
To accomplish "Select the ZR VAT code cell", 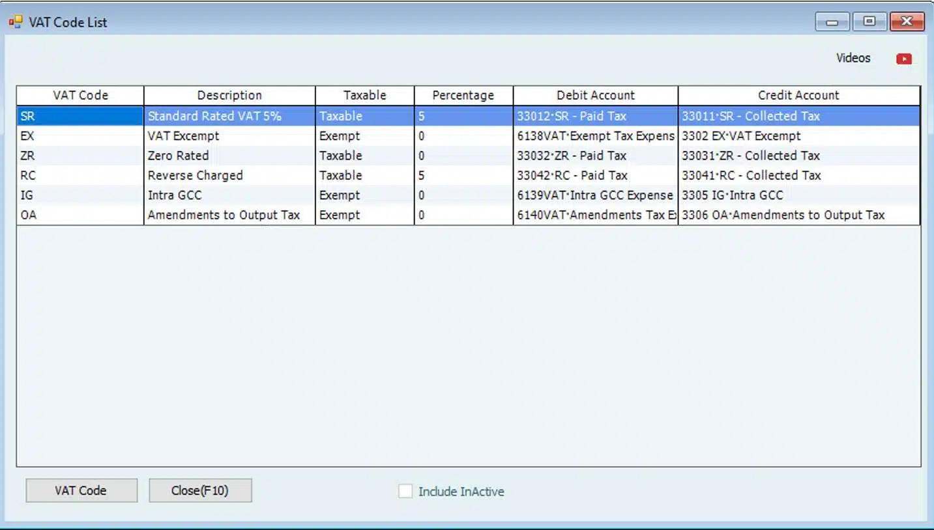I will 80,156.
